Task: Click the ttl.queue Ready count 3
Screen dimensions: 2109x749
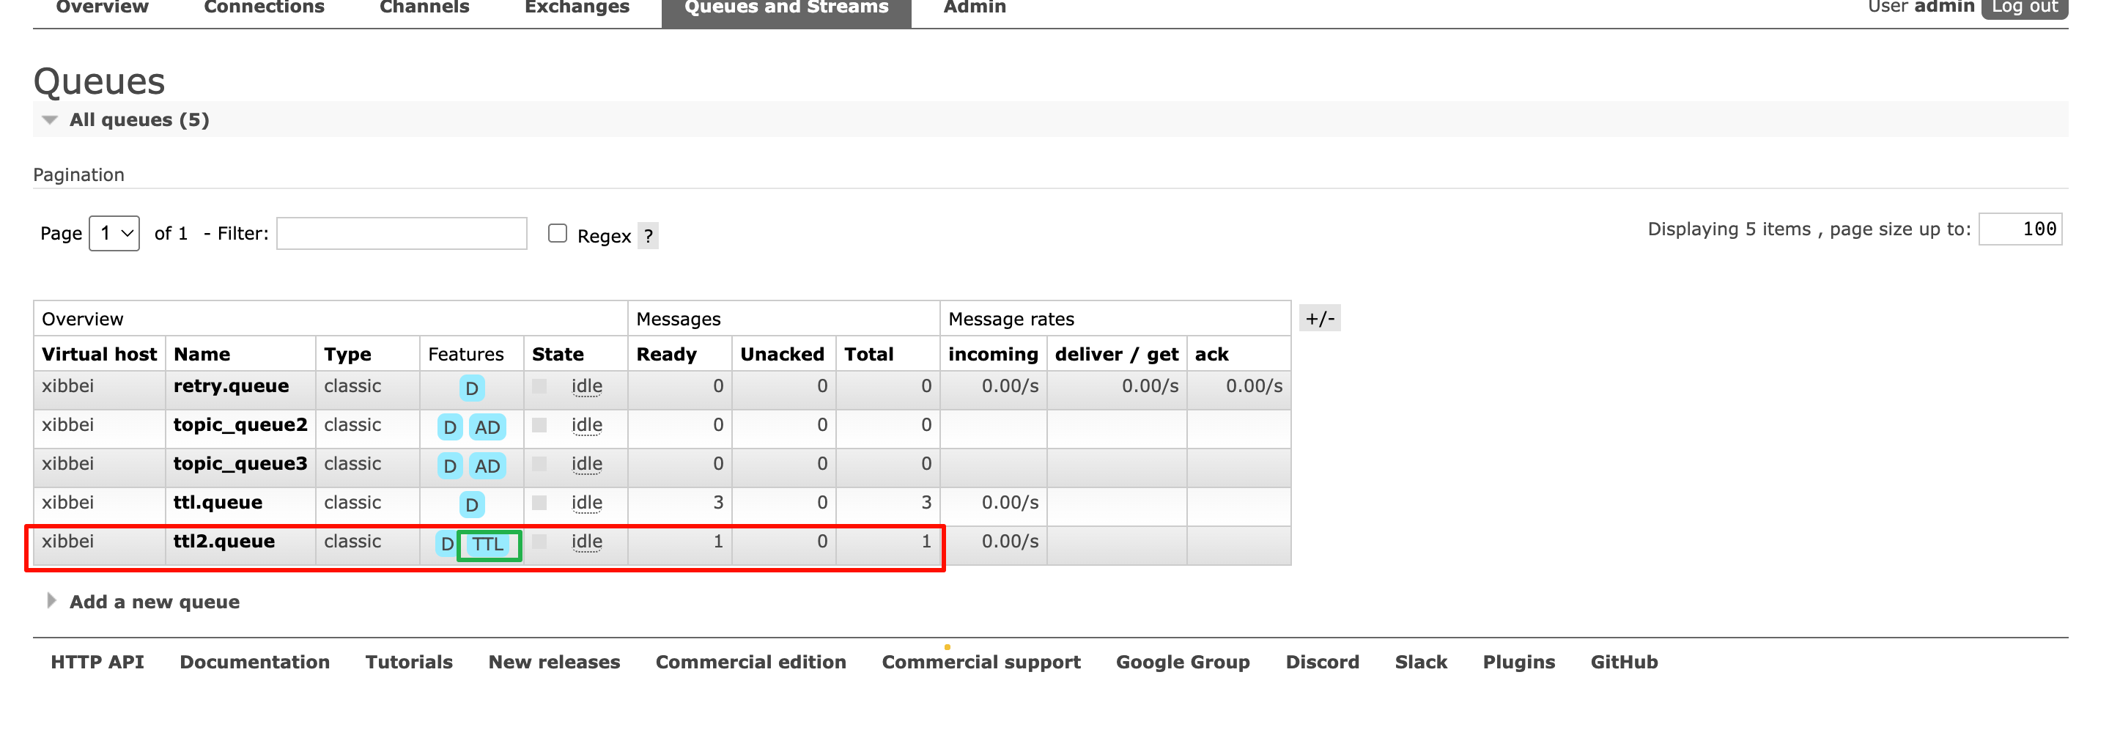Action: (x=718, y=503)
